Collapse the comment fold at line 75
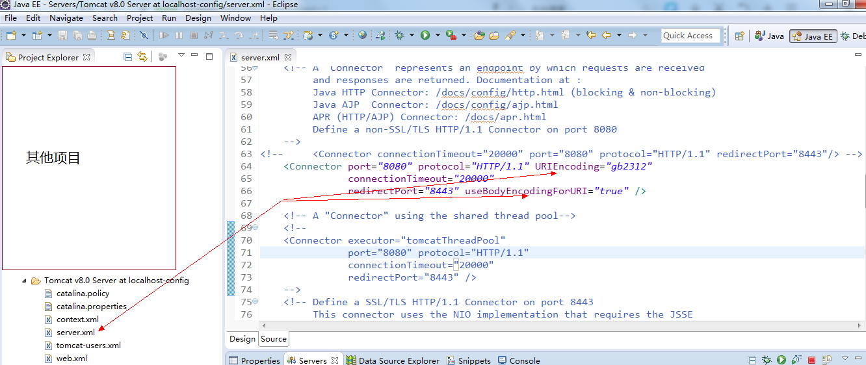Screen dimensions: 866x365 (x=256, y=302)
